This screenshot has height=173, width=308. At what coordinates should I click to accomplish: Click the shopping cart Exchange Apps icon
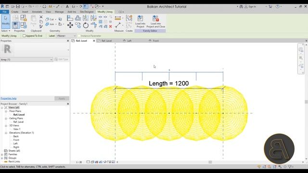[x=270, y=6]
